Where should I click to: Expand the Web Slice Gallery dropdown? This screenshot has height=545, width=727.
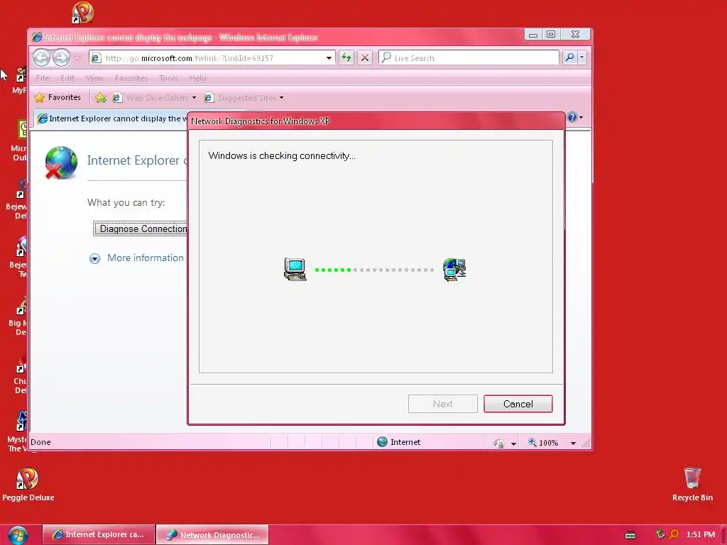[x=195, y=98]
